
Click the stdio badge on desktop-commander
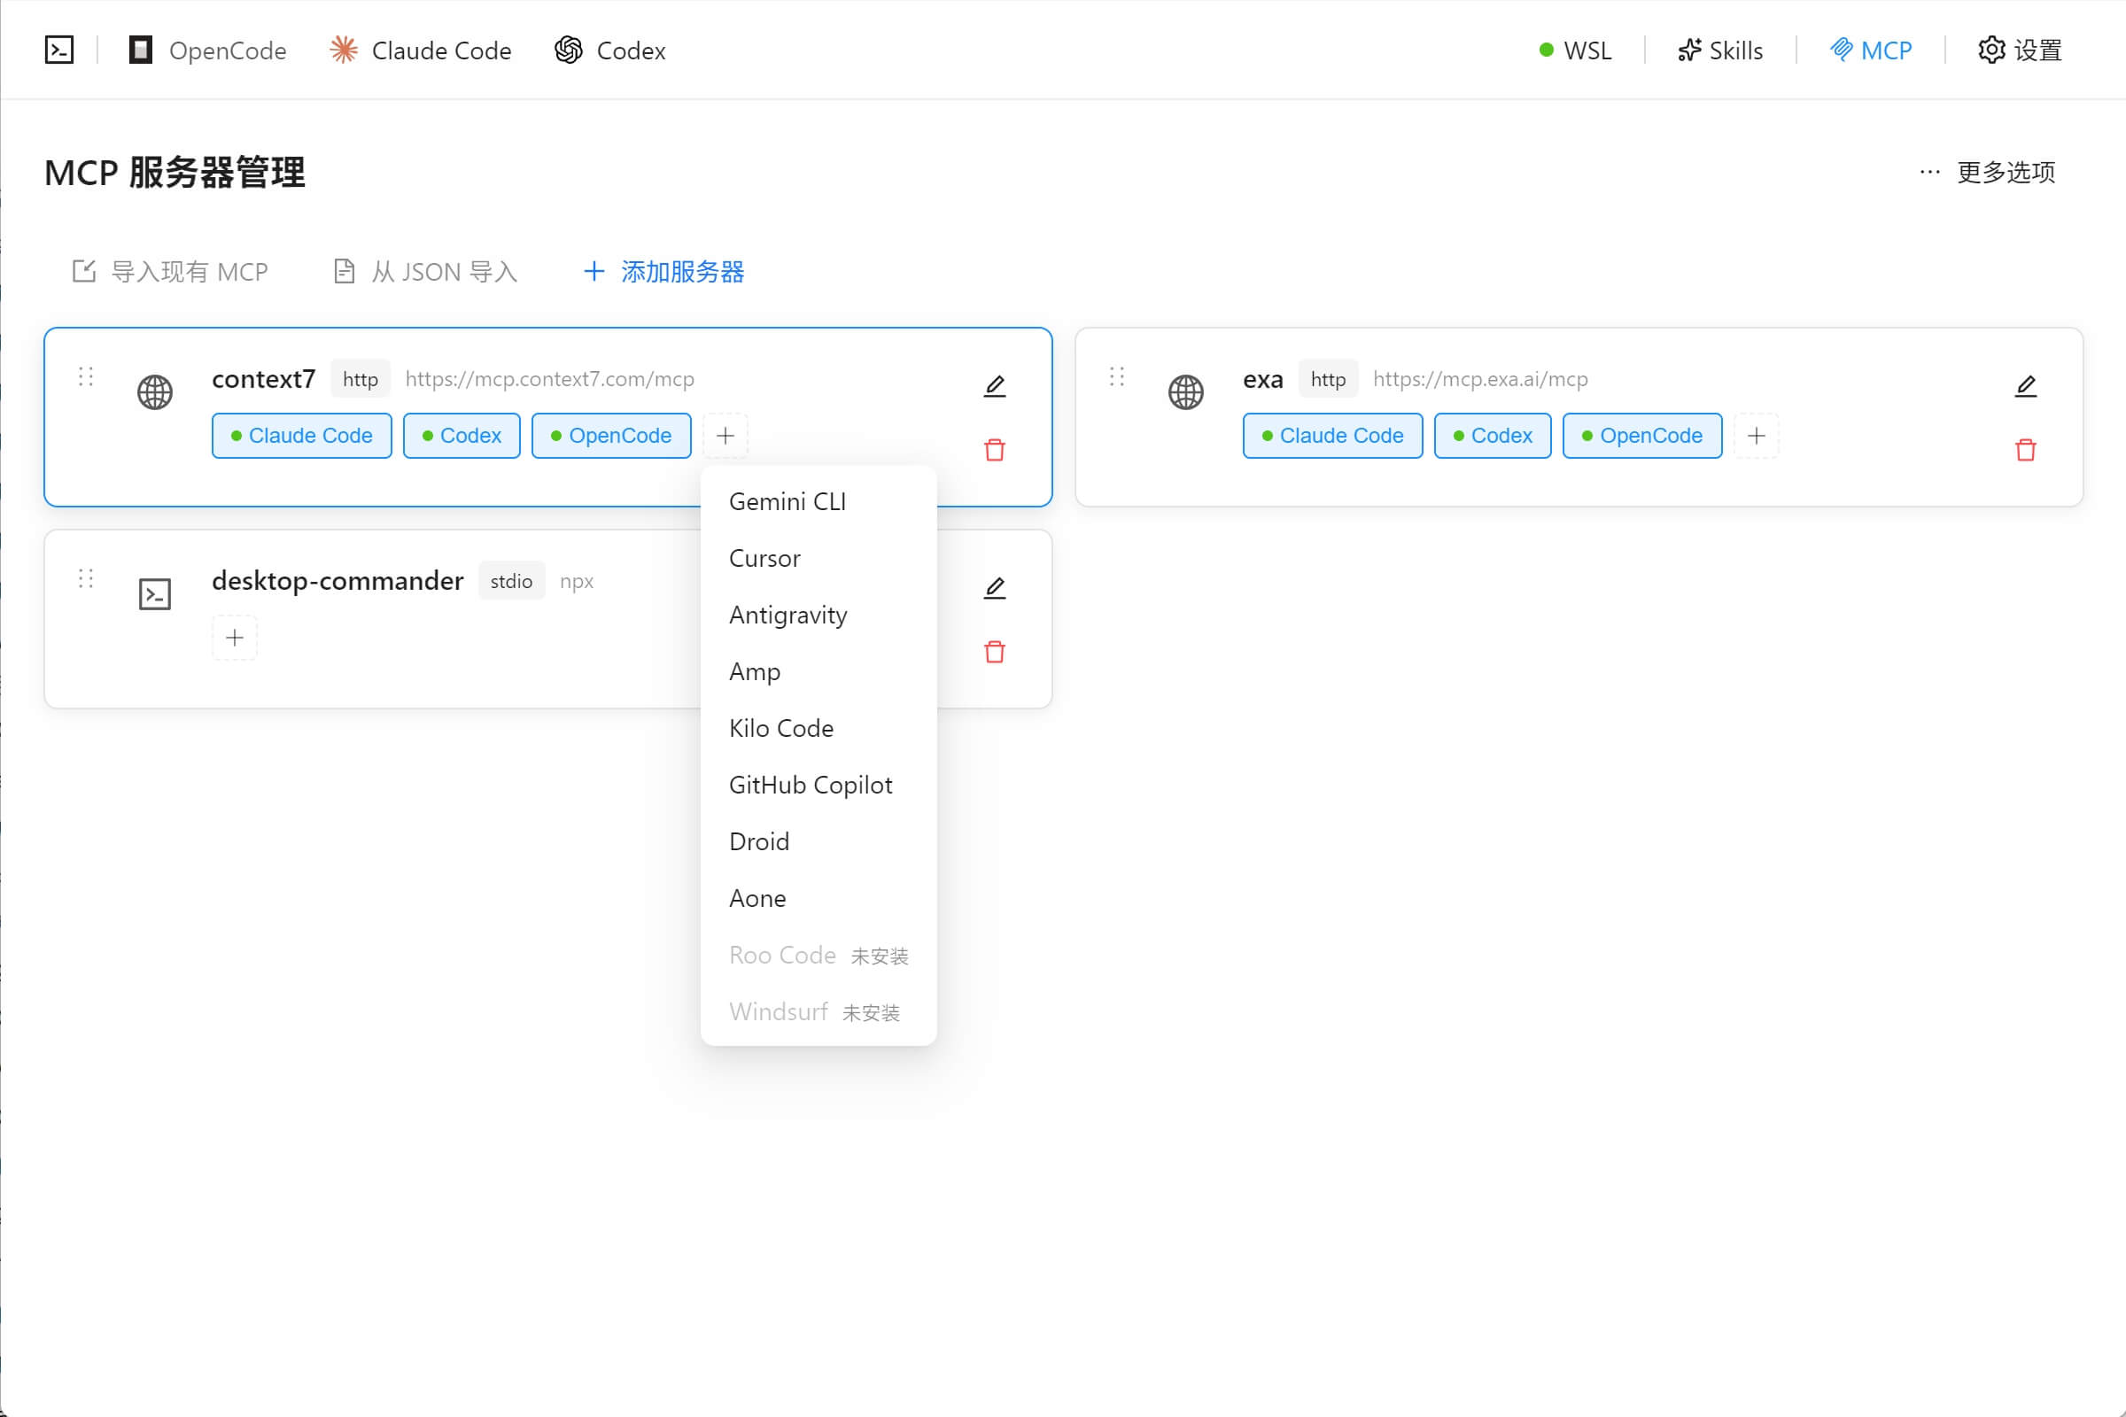pyautogui.click(x=512, y=581)
